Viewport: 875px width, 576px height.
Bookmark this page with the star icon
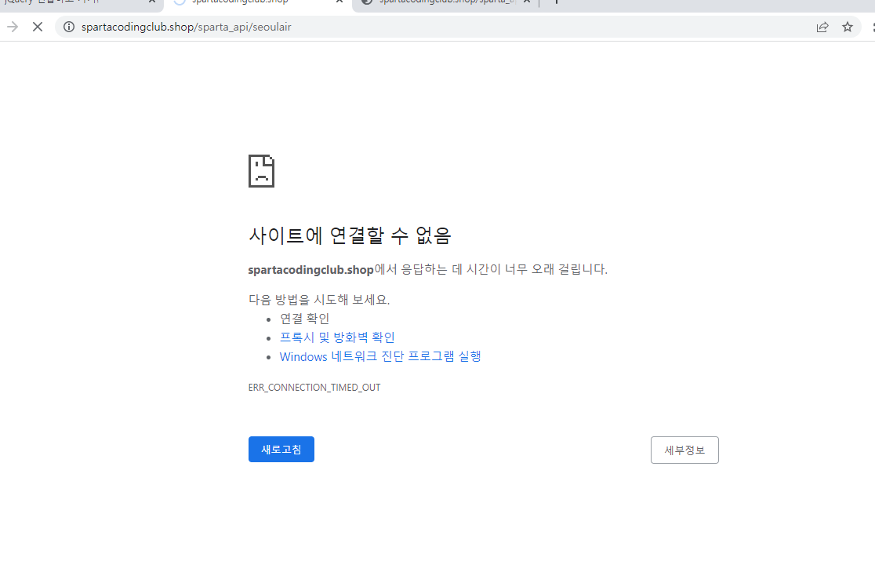coord(847,27)
